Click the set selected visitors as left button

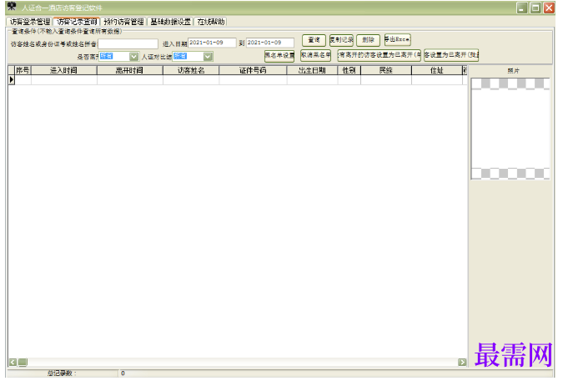[x=451, y=55]
